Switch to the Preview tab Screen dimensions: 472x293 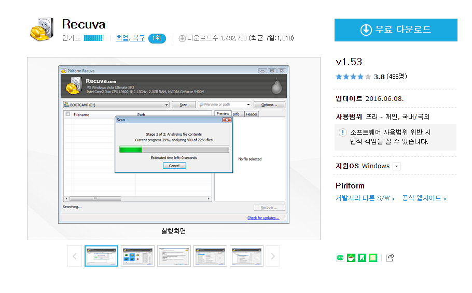(223, 114)
